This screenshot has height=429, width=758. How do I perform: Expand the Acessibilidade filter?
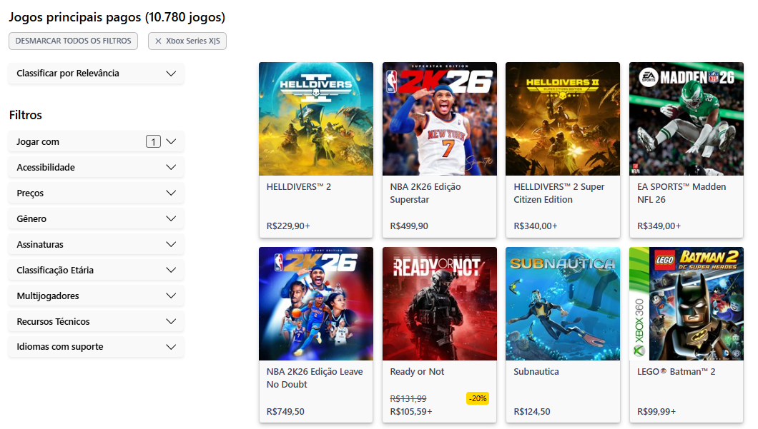97,168
